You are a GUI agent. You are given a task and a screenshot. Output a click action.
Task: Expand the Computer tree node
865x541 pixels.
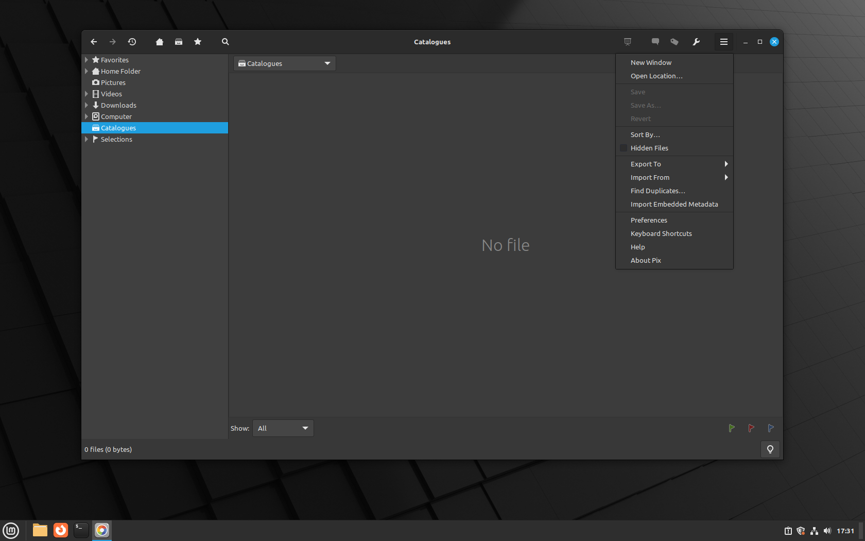[x=86, y=116]
